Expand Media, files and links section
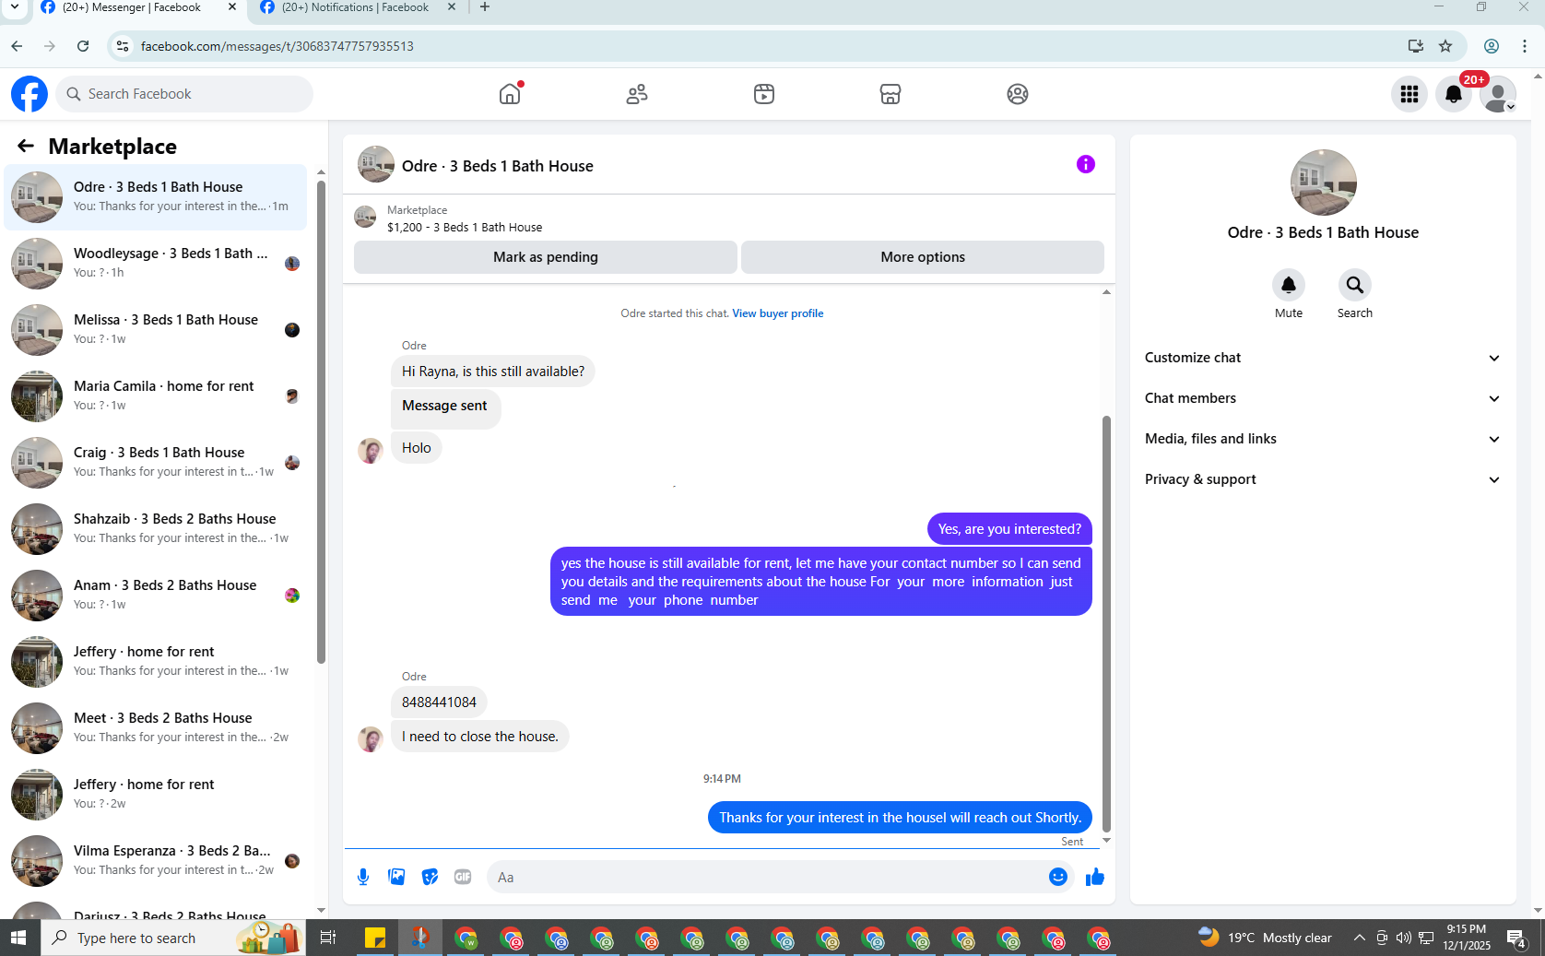The width and height of the screenshot is (1545, 956). (1323, 439)
